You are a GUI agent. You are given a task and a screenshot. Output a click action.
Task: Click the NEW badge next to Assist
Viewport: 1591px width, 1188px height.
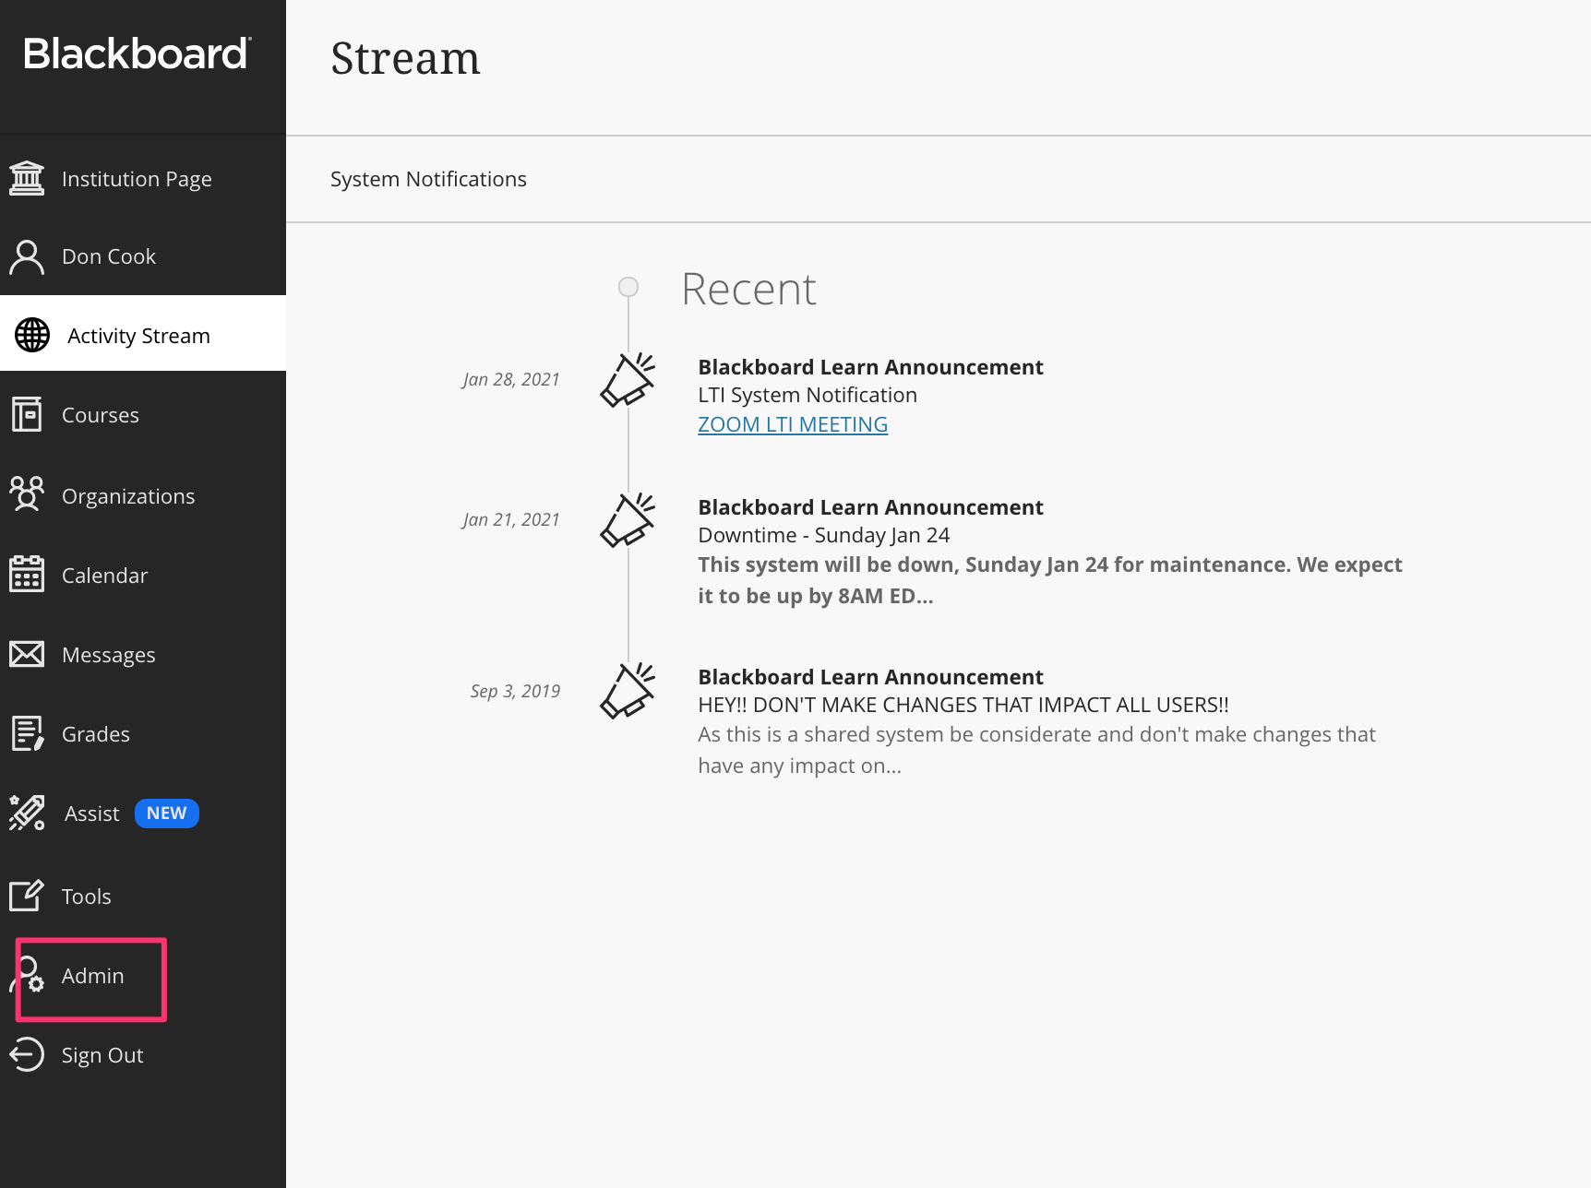click(166, 813)
